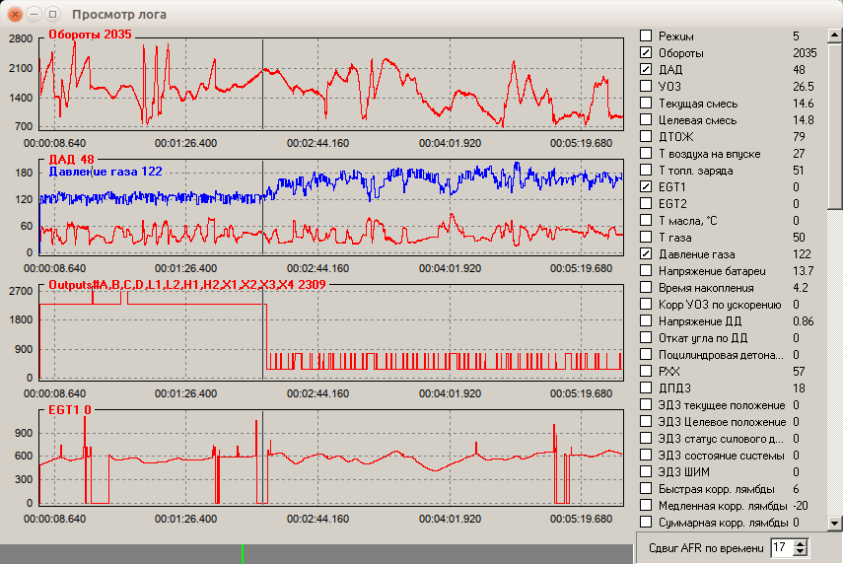Image resolution: width=843 pixels, height=564 pixels.
Task: Check the ДТОЖ parameter box
Action: tap(646, 137)
